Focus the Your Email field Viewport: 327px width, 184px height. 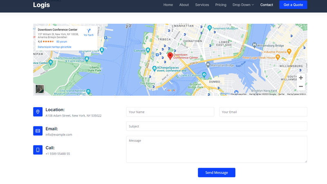tap(263, 112)
